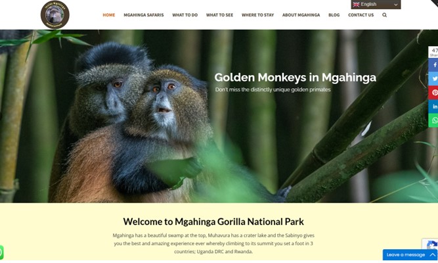This screenshot has height=263, width=438.
Task: Share page via Facebook icon
Action: (x=433, y=65)
